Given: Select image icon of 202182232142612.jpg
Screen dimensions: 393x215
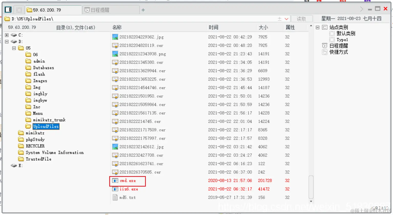Looking at the screenshot, I should click(115, 147).
